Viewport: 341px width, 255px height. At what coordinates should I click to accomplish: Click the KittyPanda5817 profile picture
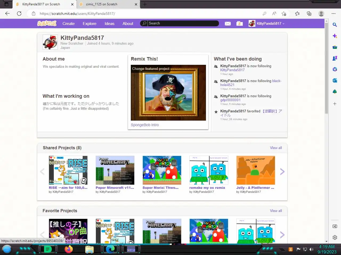(x=50, y=42)
